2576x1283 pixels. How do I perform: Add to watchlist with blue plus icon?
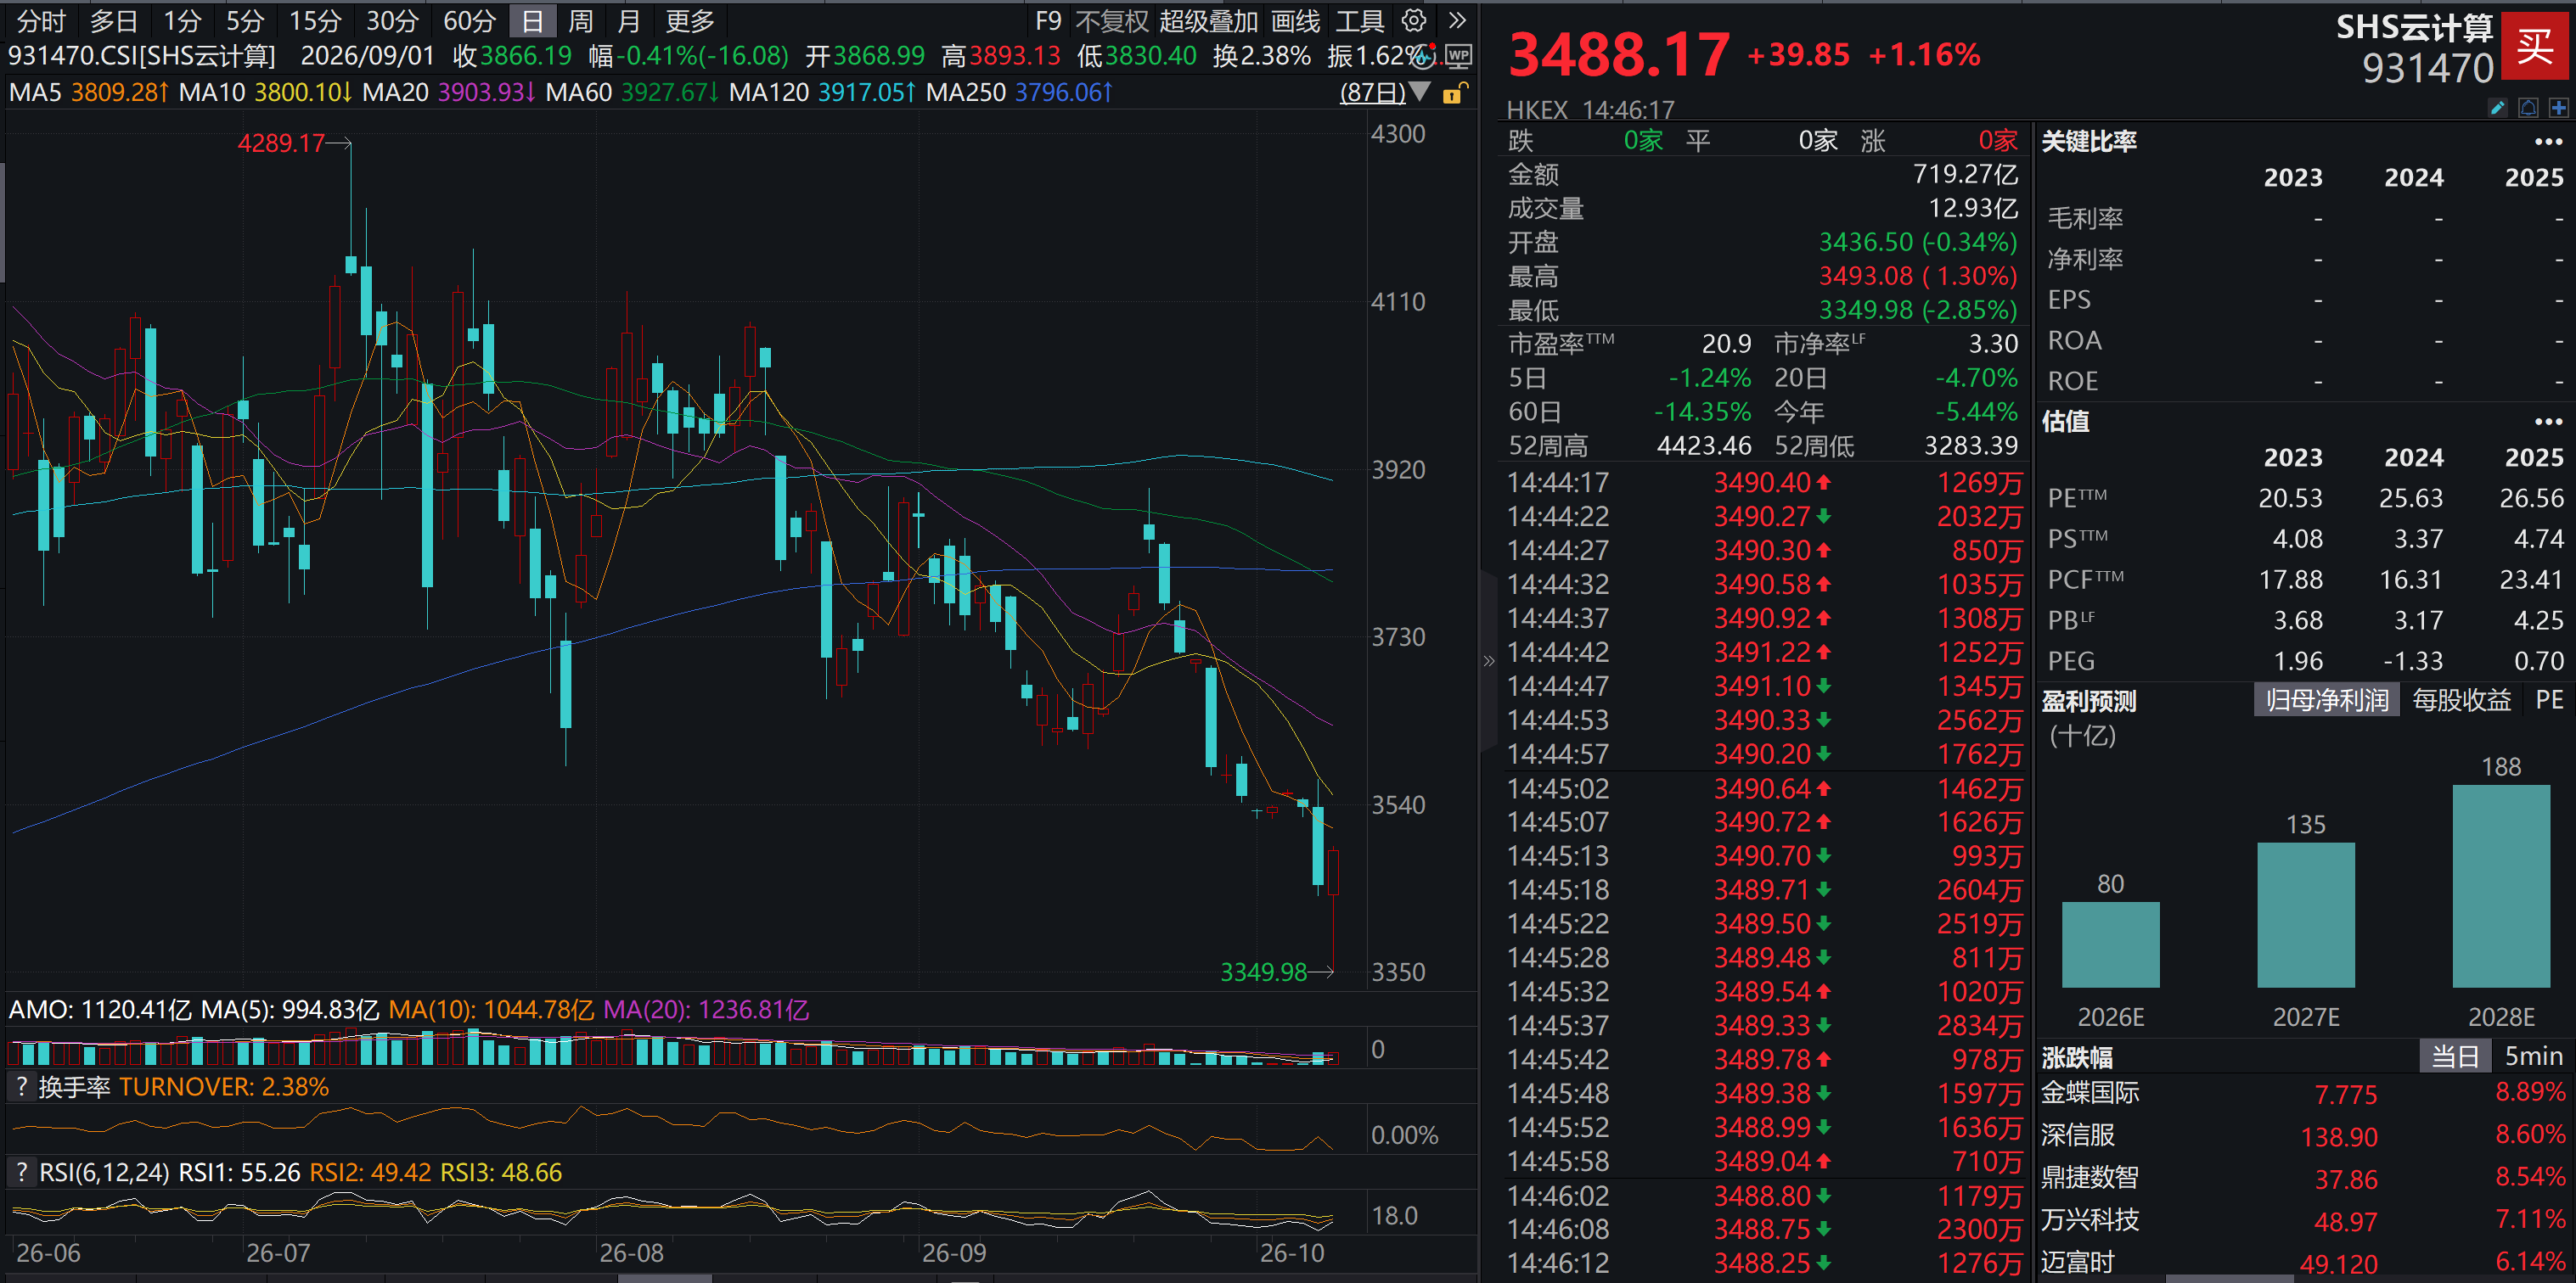(x=2559, y=107)
